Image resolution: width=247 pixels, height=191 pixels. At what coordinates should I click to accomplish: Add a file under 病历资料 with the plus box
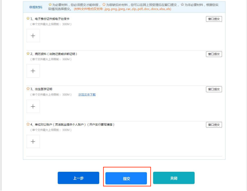pyautogui.click(x=33, y=71)
